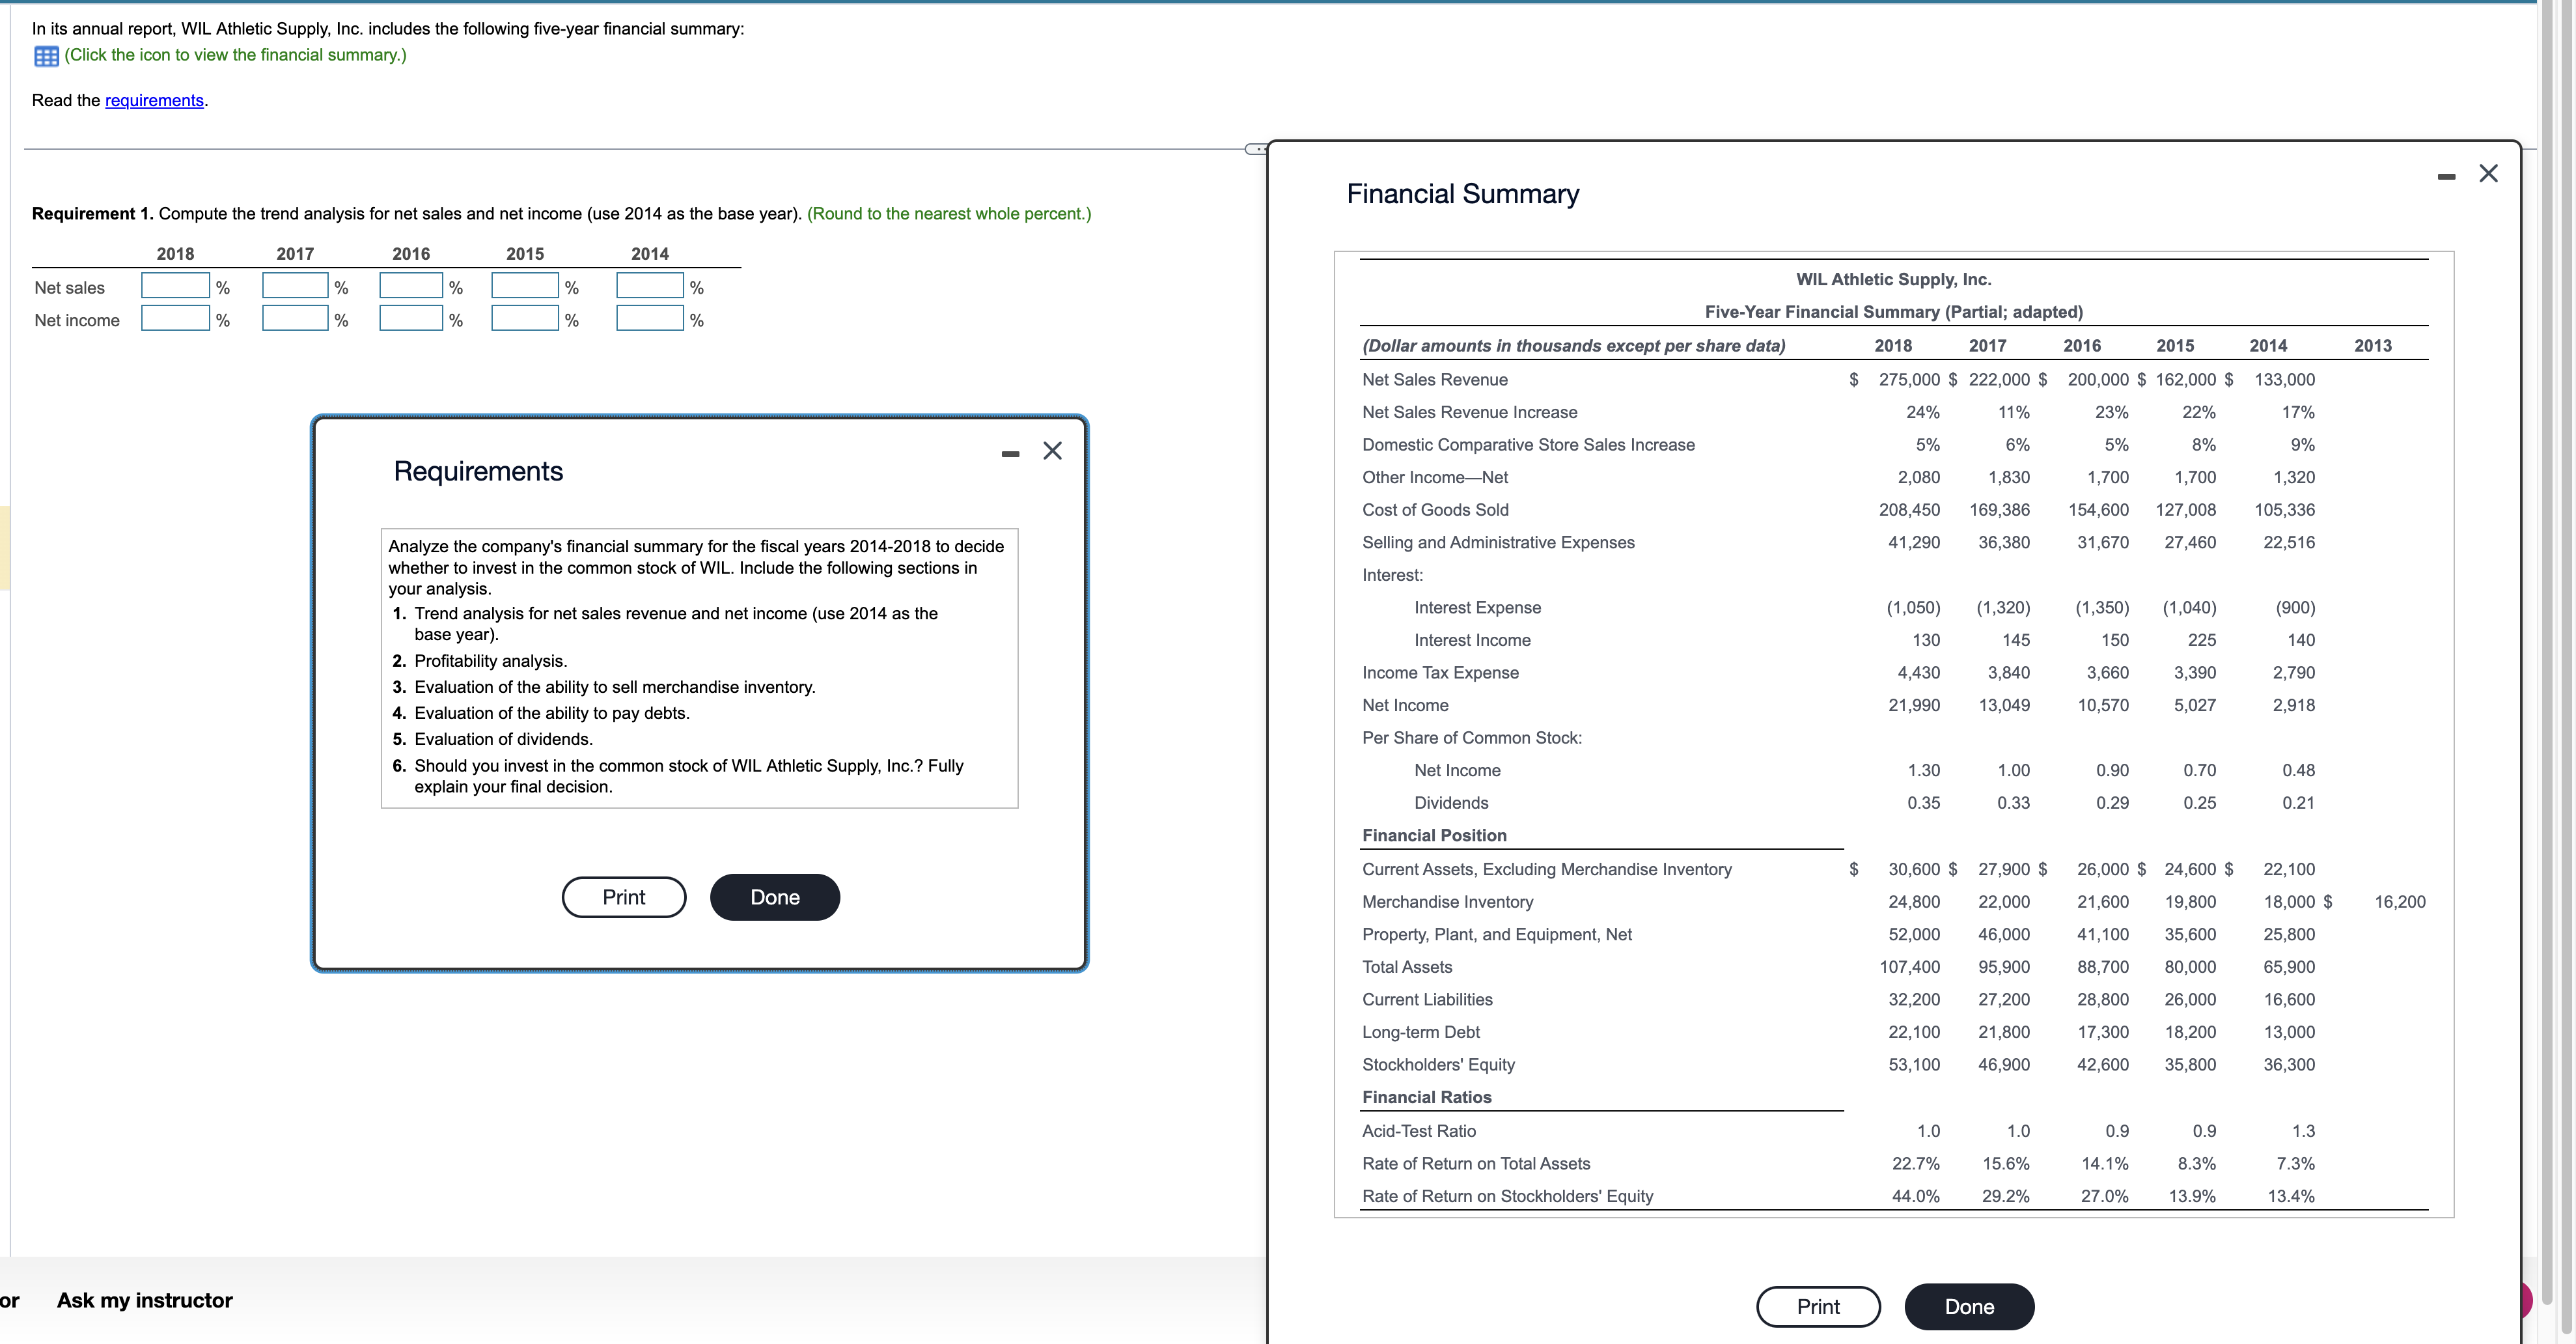The image size is (2576, 1344).
Task: Select the 2016 Net income input field
Action: point(411,319)
